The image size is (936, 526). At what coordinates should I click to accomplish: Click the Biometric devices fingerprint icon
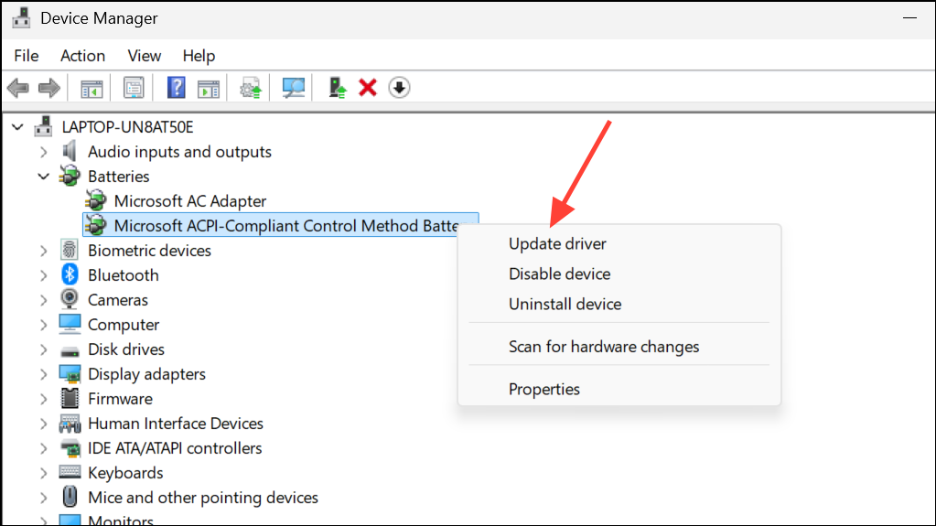(x=70, y=250)
